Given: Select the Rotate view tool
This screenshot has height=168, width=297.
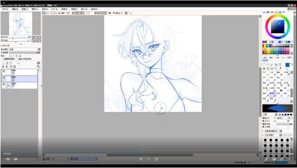Looking at the screenshot, I should (272, 69).
